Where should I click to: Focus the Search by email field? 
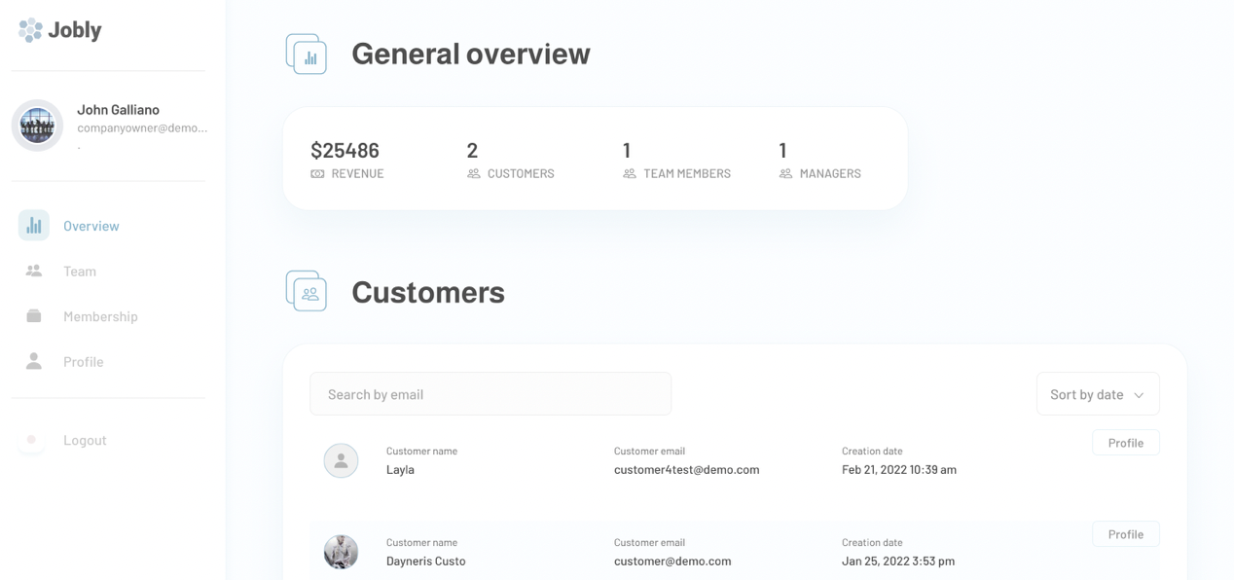(490, 394)
